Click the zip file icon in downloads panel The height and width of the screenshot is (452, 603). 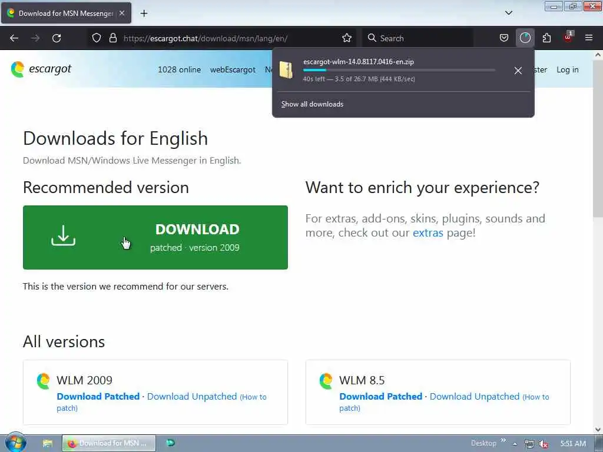click(286, 69)
